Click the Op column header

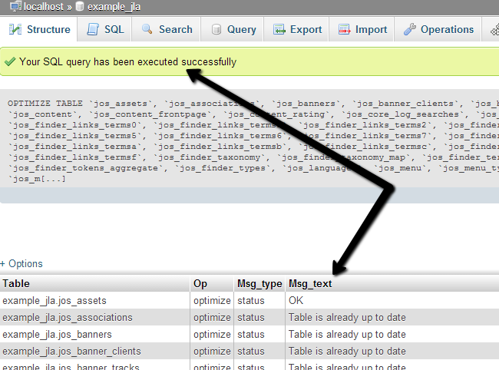[201, 283]
